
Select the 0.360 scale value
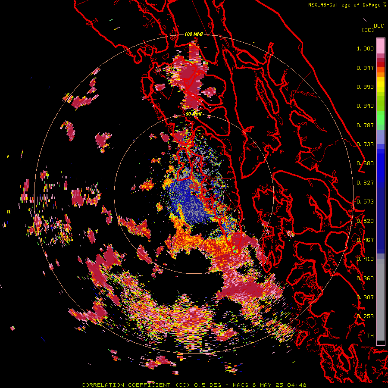[x=365, y=278]
